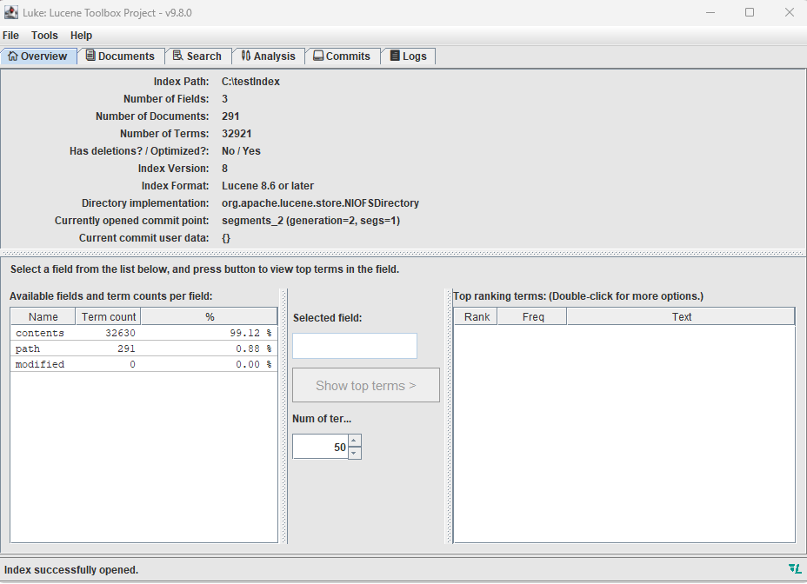The width and height of the screenshot is (807, 584).
Task: Open the Tools menu
Action: click(x=44, y=36)
